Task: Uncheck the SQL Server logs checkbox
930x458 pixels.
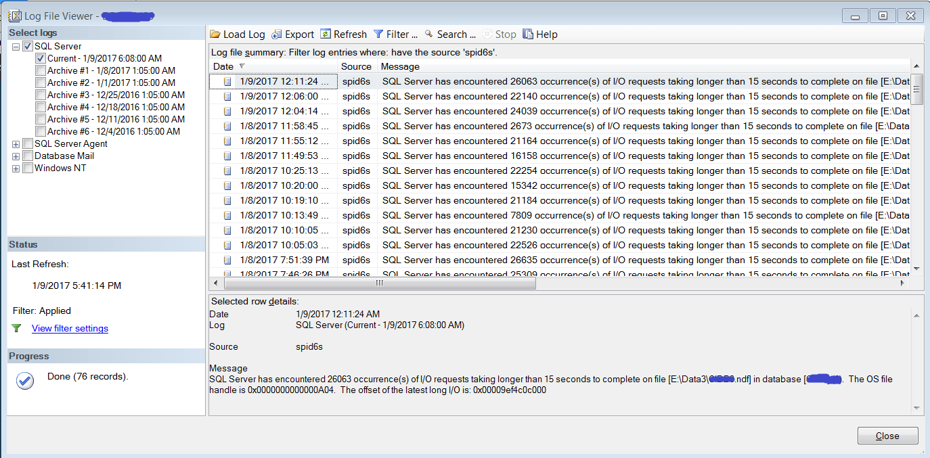Action: click(x=28, y=47)
